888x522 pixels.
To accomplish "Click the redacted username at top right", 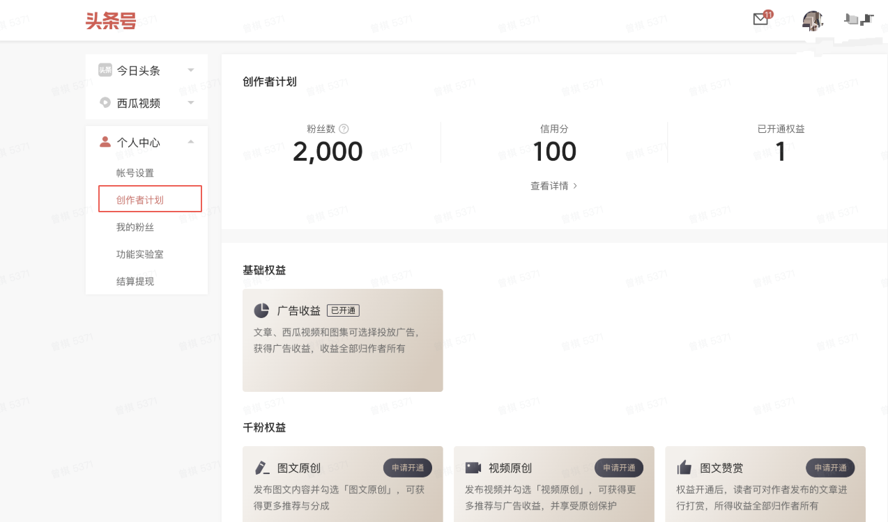I will 859,19.
